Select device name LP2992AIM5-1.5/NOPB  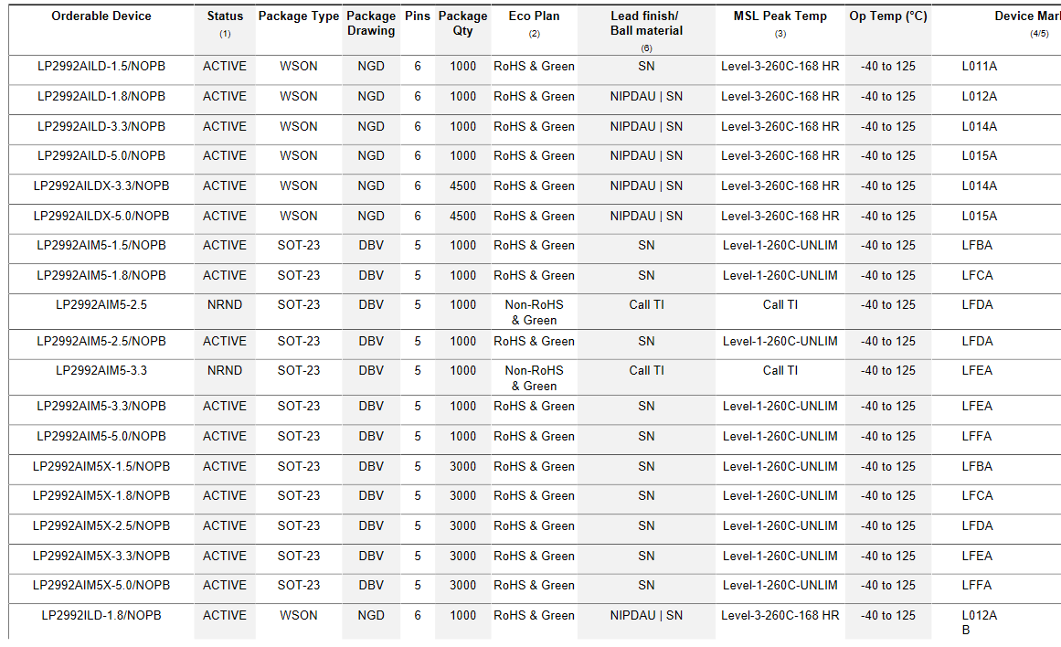(101, 246)
